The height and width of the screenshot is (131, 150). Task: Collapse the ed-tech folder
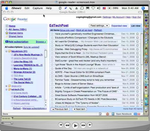point(6,90)
